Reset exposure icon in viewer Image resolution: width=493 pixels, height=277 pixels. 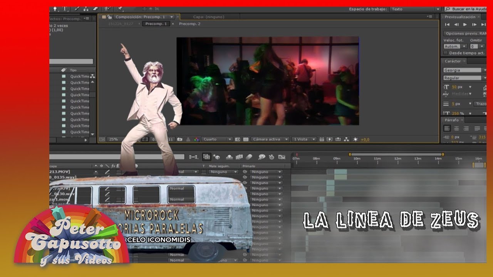tap(355, 139)
